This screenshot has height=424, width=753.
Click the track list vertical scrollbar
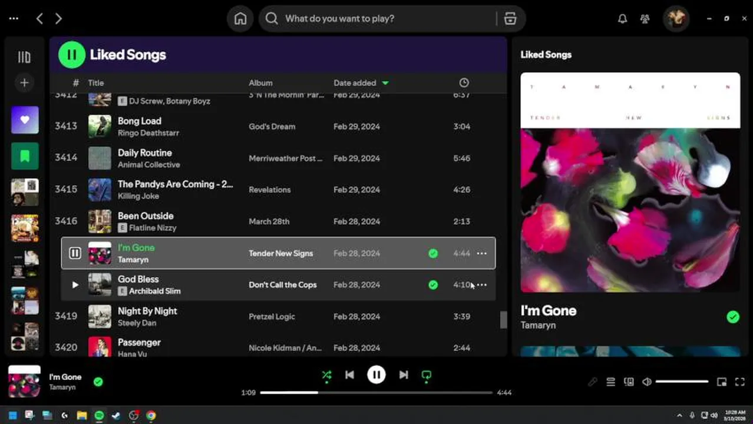click(503, 320)
